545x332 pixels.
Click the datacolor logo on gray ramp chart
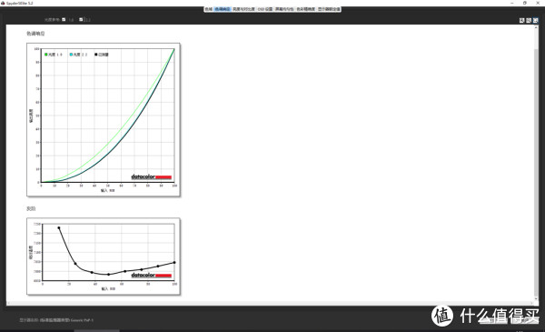(x=151, y=276)
